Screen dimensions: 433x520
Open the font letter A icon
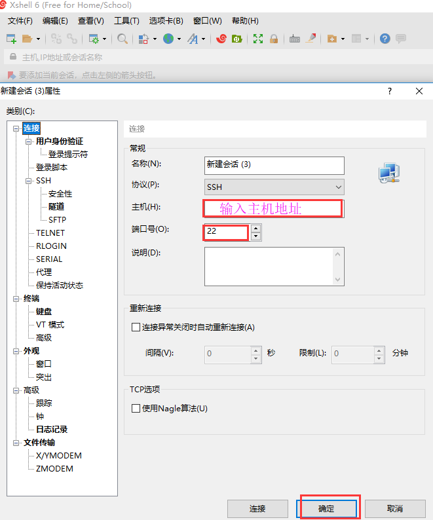coord(193,39)
